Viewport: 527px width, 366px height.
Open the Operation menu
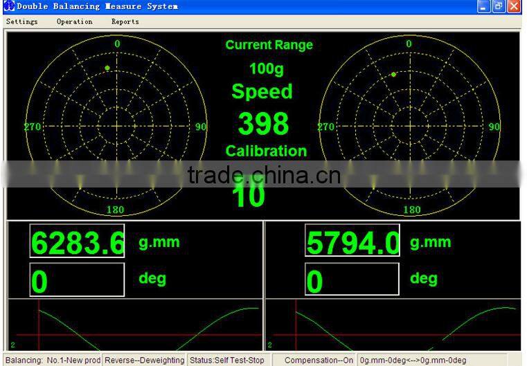pos(75,21)
